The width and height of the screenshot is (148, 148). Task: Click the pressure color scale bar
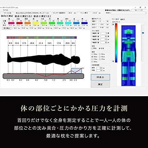(x=116, y=43)
